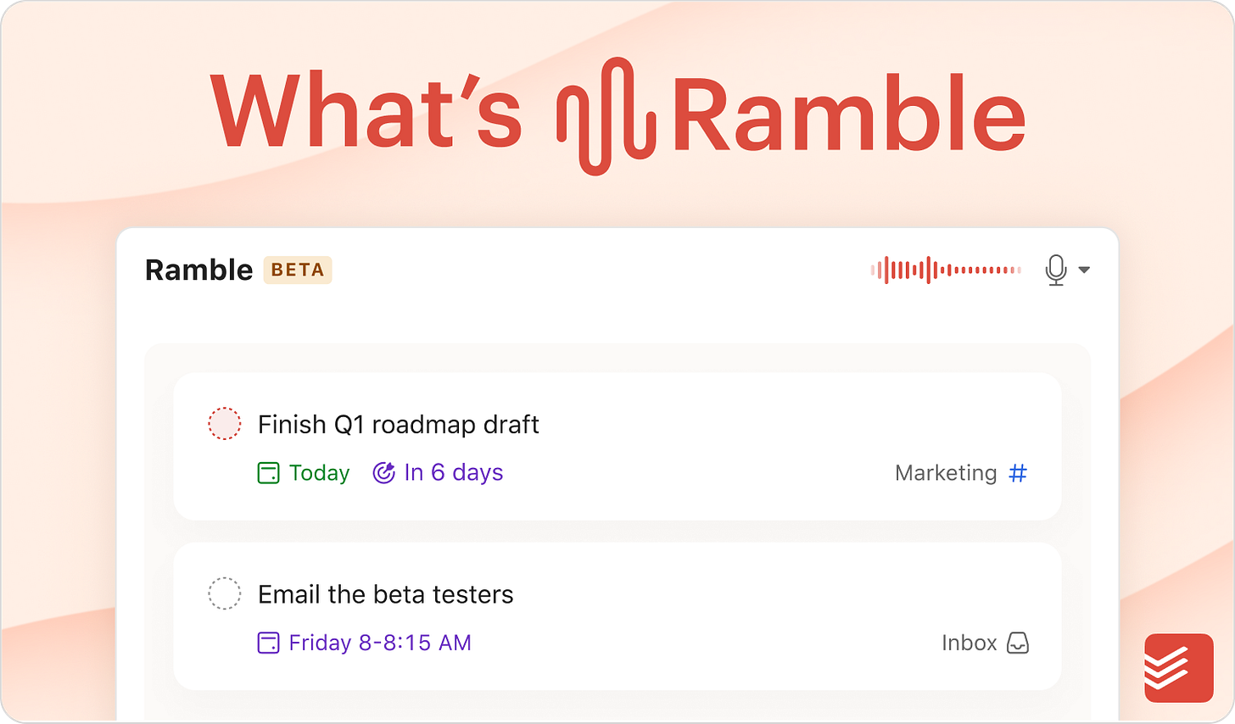The image size is (1235, 724).
Task: Click the Ramble panel title
Action: (199, 270)
